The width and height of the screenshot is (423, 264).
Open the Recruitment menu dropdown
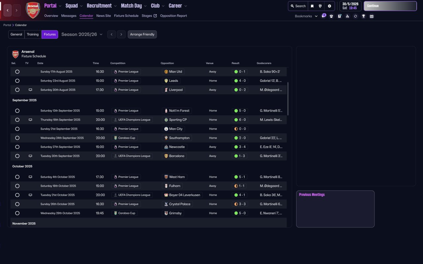[x=102, y=6]
